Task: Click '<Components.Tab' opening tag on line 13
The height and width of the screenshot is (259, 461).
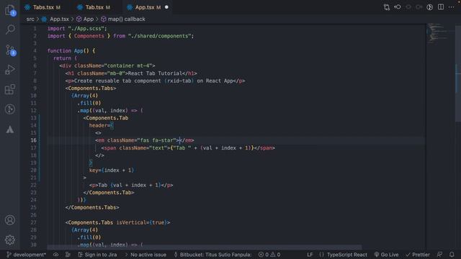Action: (106, 118)
